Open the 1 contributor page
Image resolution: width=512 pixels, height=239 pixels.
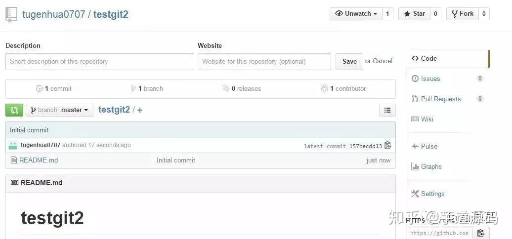click(x=343, y=88)
